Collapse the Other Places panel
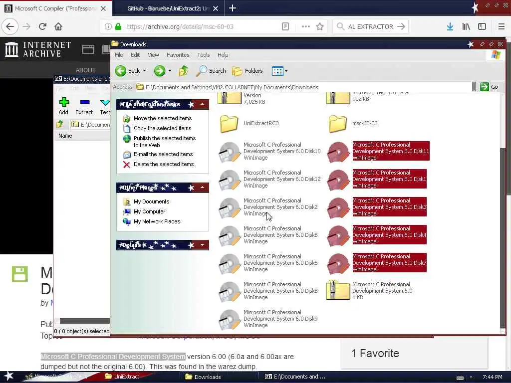The width and height of the screenshot is (511, 383). click(203, 188)
